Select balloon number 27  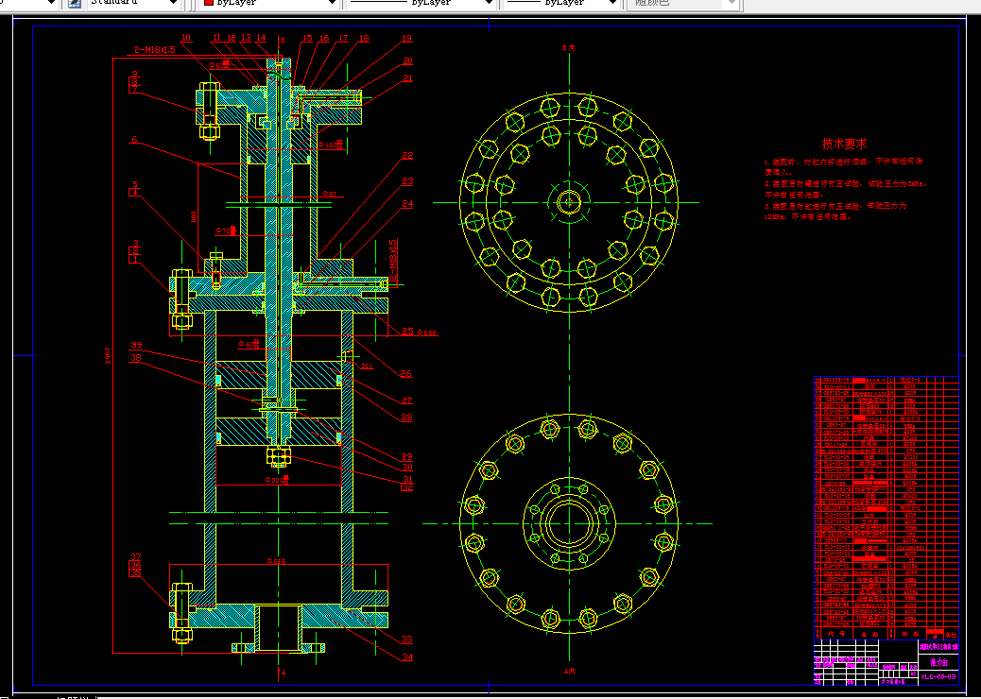click(407, 401)
